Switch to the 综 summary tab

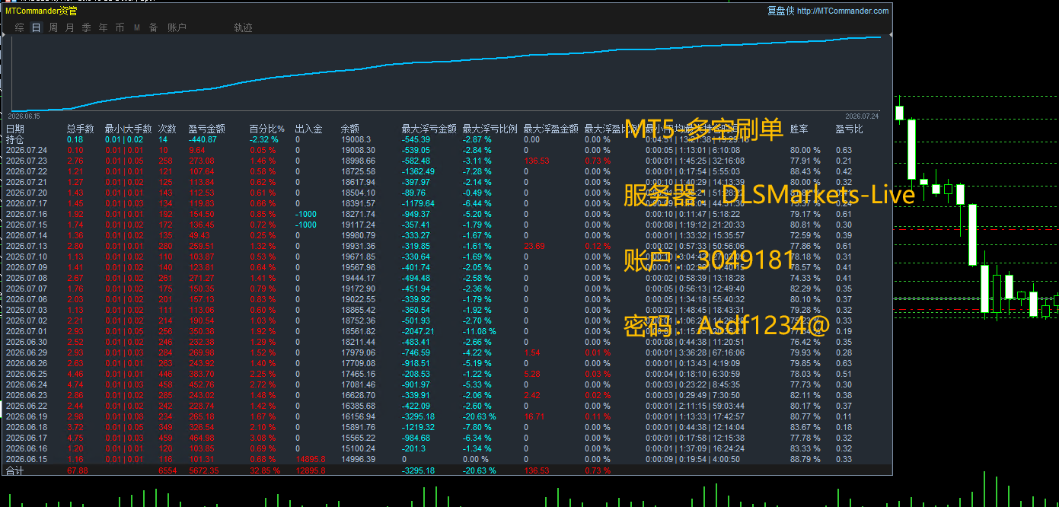(x=20, y=27)
